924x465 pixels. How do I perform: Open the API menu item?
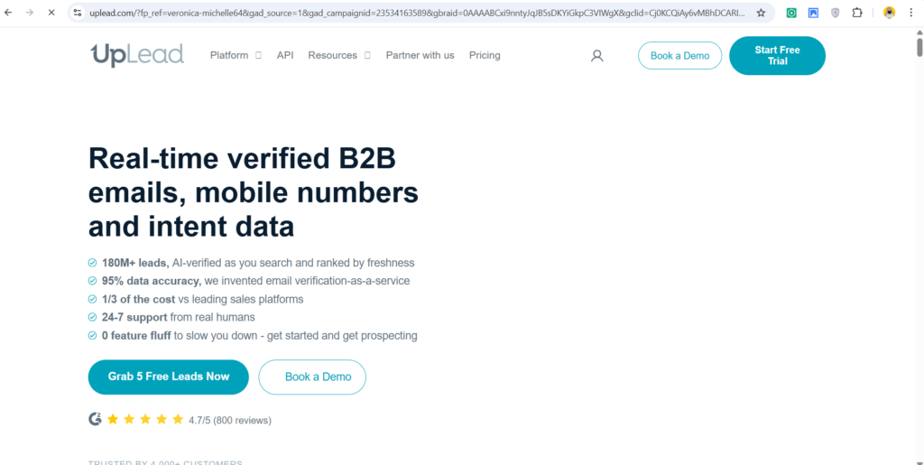tap(285, 55)
